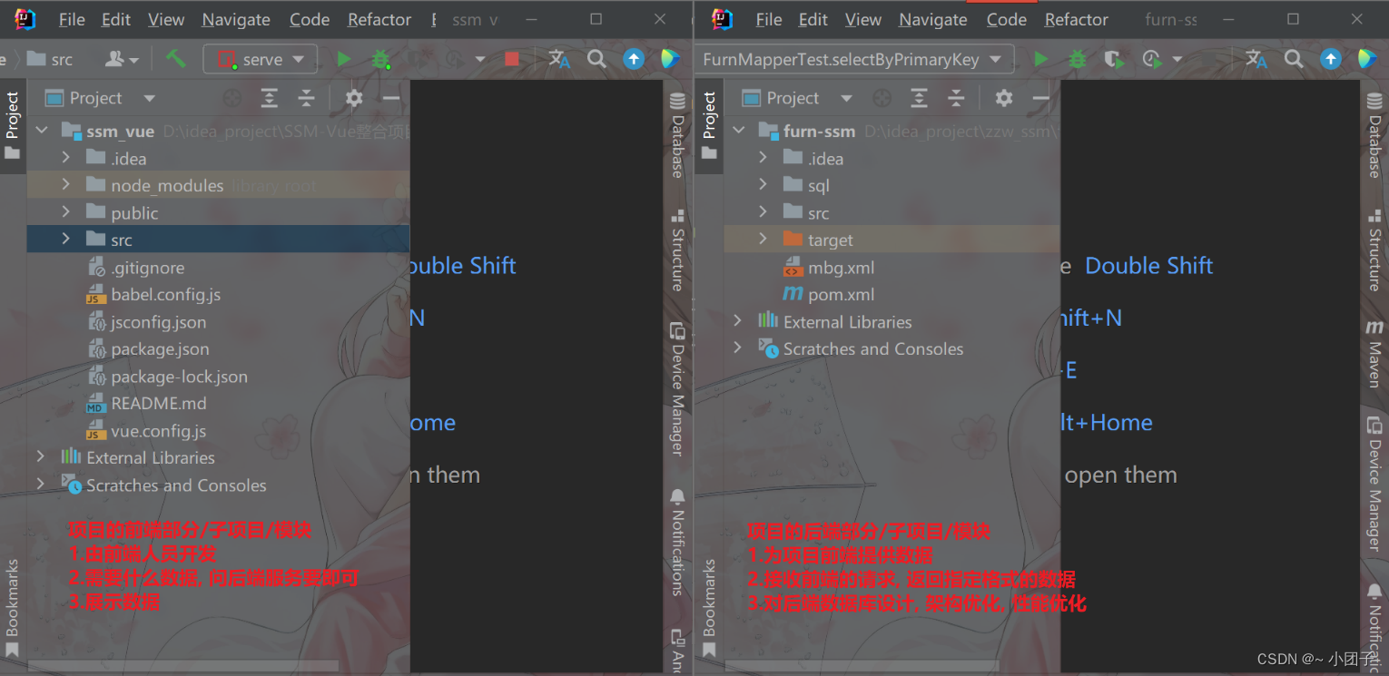Expand the src folder in ssm_vue tree
This screenshot has width=1389, height=676.
[x=65, y=239]
